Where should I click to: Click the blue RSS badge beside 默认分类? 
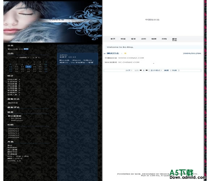coord(26,49)
